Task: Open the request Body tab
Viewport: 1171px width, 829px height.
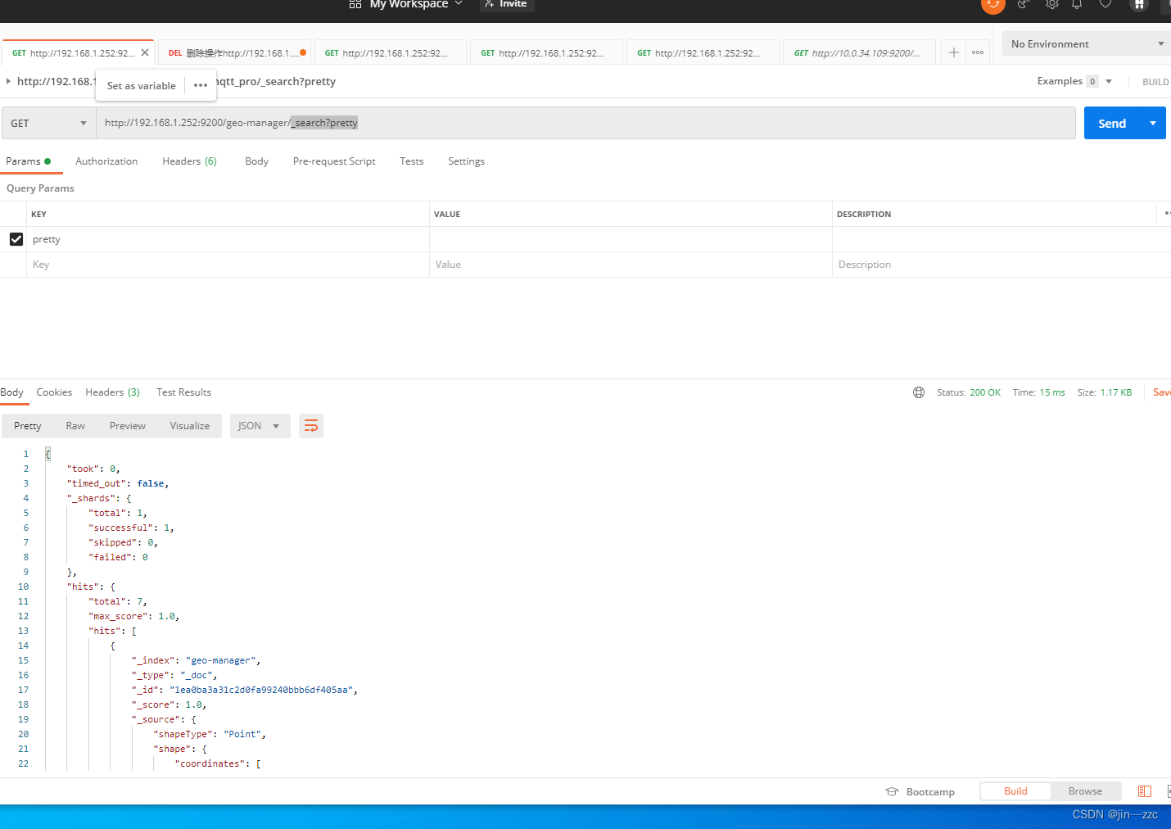Action: 256,161
